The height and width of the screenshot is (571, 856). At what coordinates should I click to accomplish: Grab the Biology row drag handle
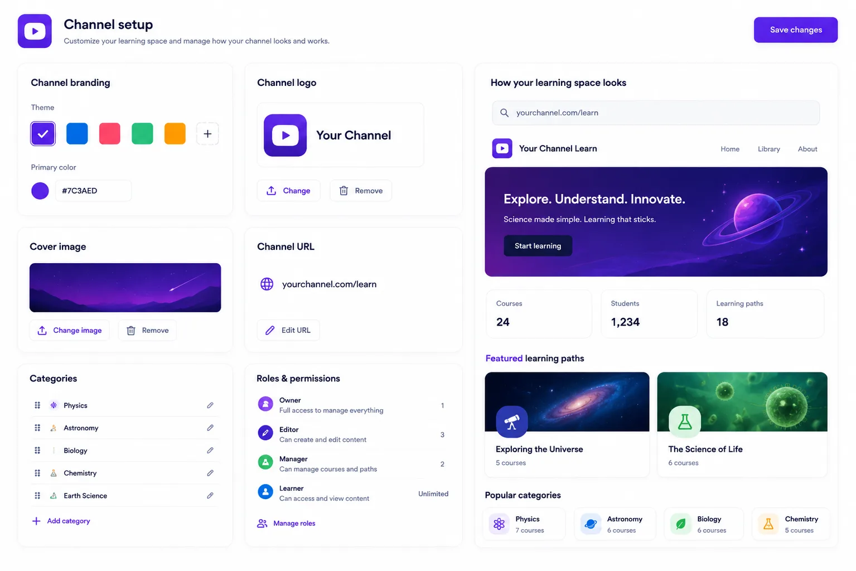(x=37, y=450)
